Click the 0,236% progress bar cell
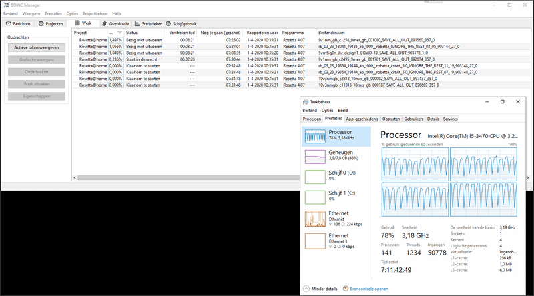Image resolution: width=534 pixels, height=296 pixels. pyautogui.click(x=115, y=59)
